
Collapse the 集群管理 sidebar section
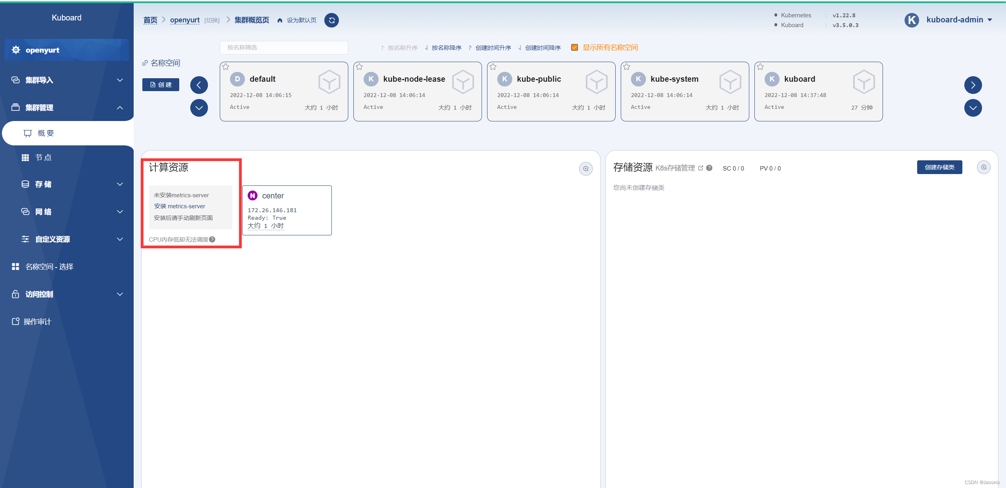120,107
